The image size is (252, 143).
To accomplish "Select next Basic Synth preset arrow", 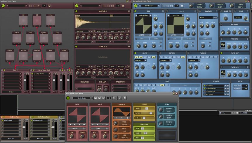I will click(91, 98).
